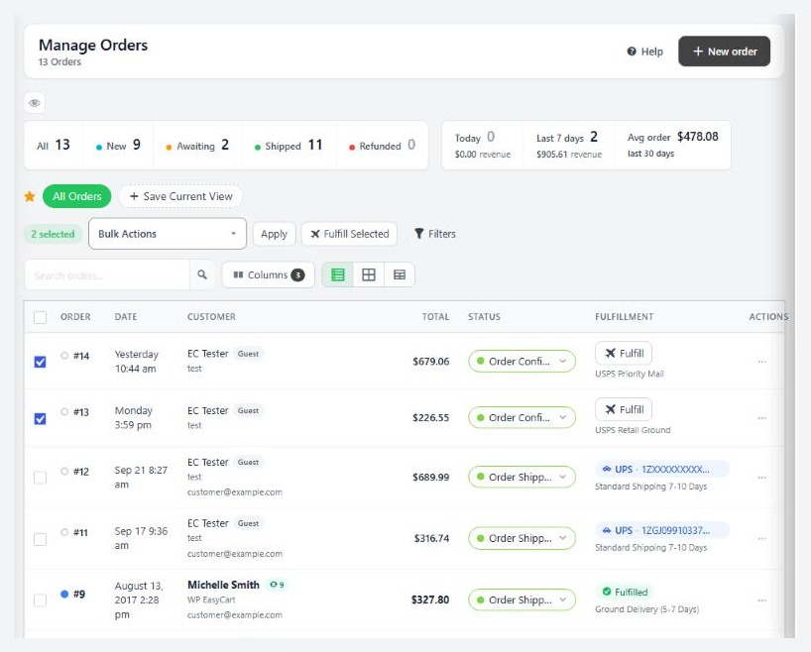Click Fulfill button for order #14
Image resolution: width=811 pixels, height=652 pixels.
pos(624,353)
